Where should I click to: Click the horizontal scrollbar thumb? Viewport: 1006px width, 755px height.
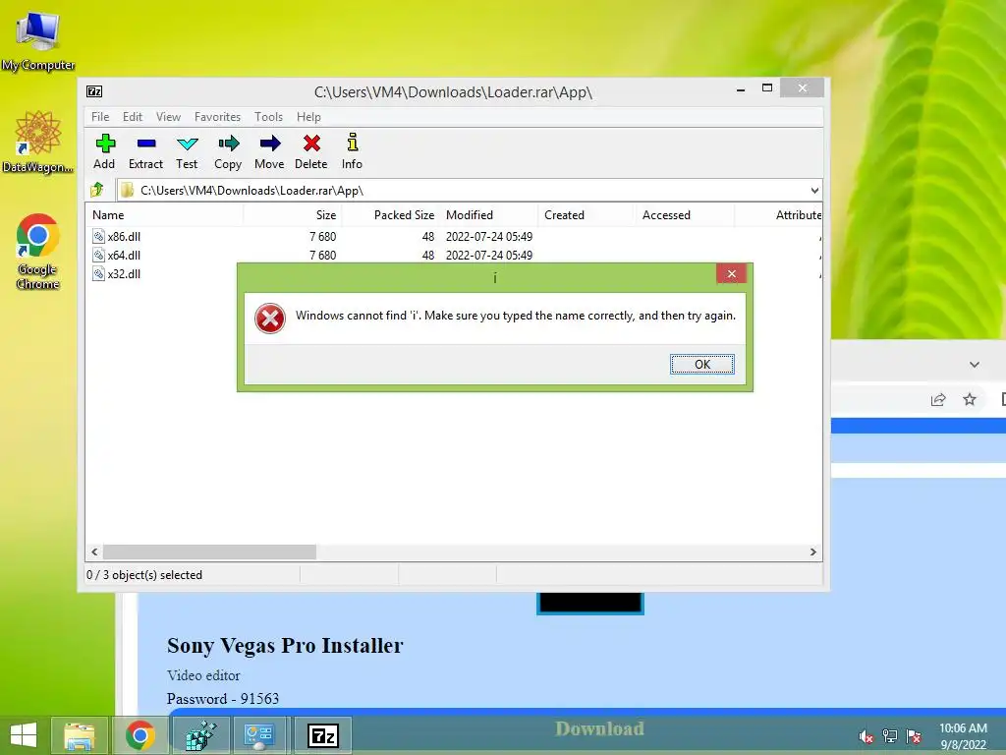[210, 552]
